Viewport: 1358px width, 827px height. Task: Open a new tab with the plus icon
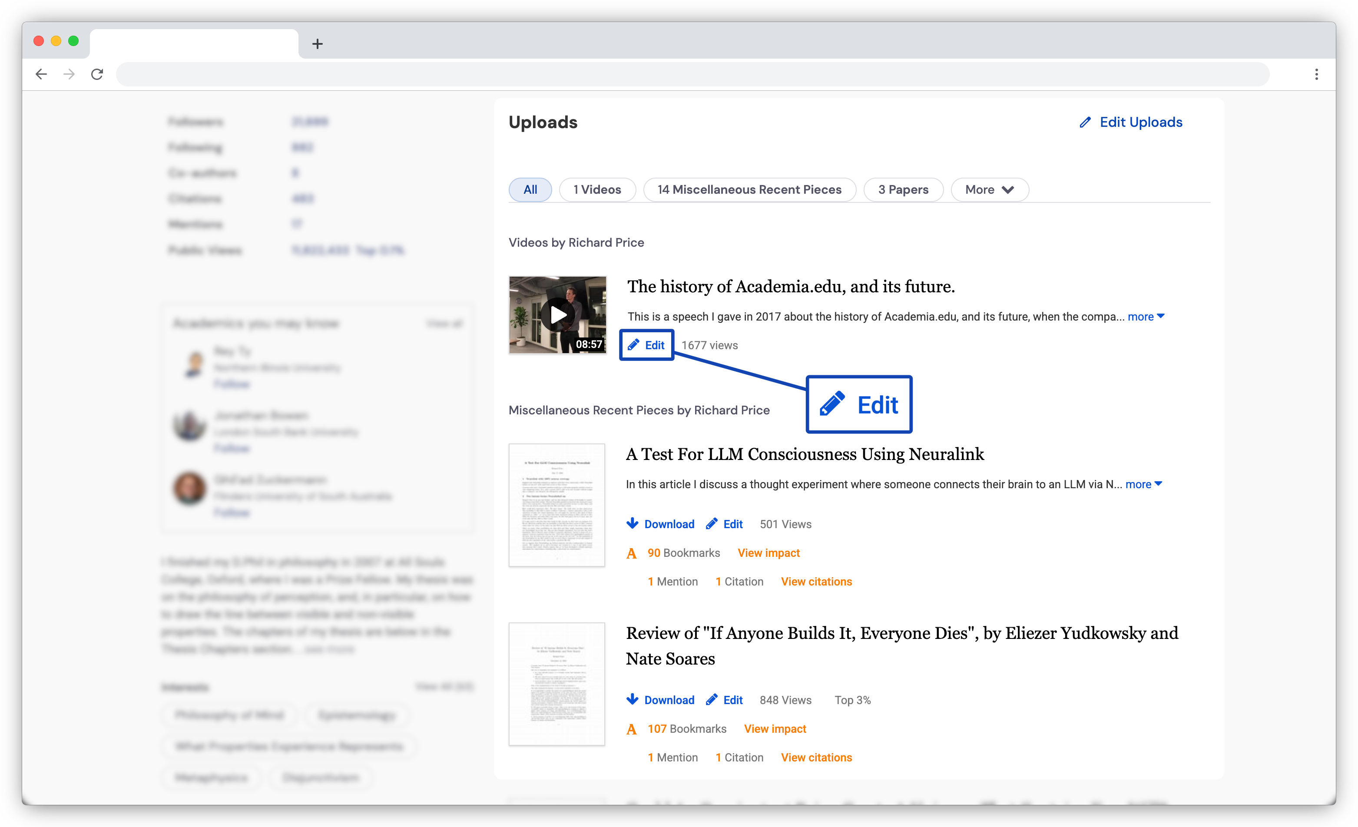(x=318, y=44)
